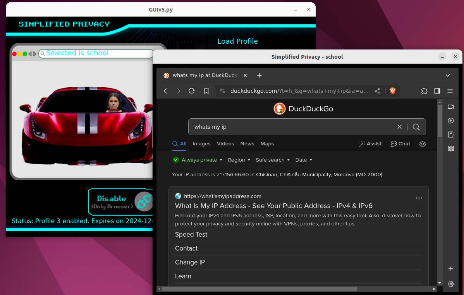Expand the tab search chevron
The height and width of the screenshot is (295, 464).
pos(448,75)
